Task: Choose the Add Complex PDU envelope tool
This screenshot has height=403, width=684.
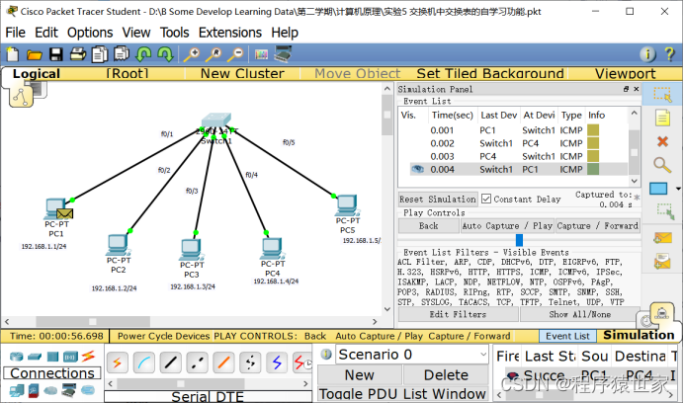Action: click(x=662, y=261)
